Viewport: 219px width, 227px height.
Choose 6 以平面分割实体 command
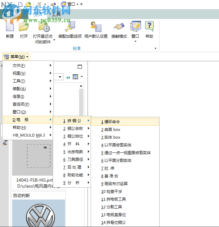(x=125, y=160)
